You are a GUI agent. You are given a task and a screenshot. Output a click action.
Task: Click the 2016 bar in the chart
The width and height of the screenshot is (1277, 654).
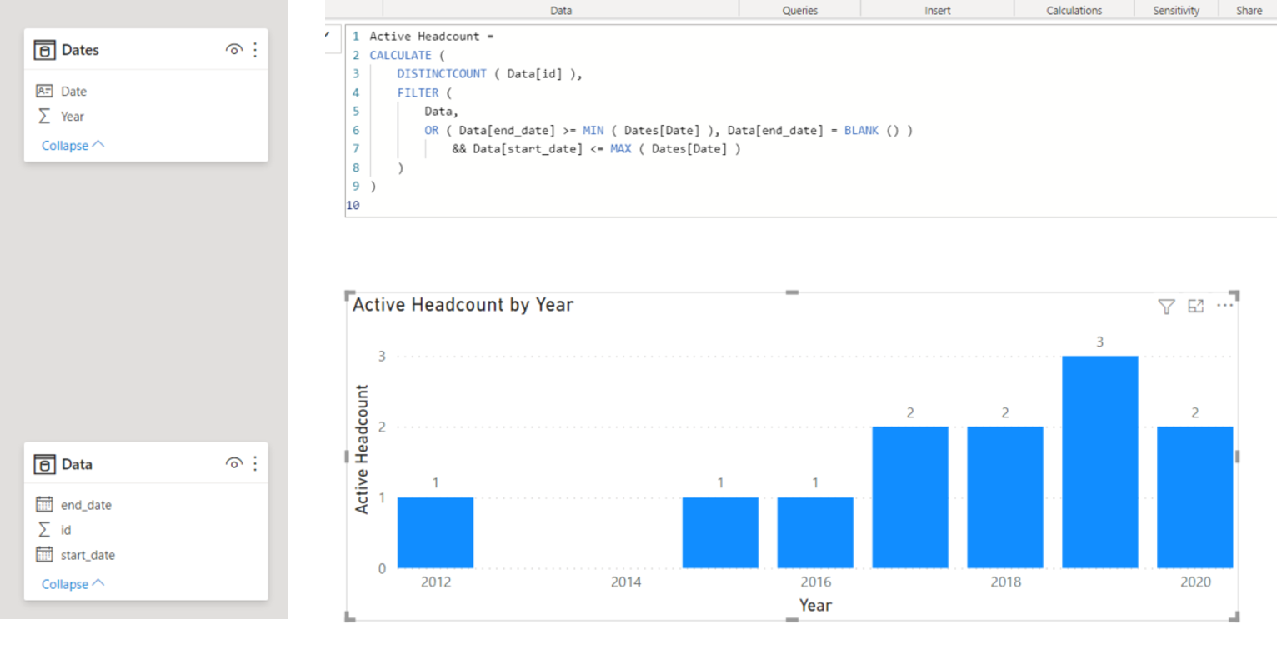coord(815,532)
